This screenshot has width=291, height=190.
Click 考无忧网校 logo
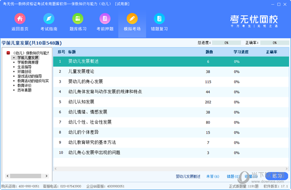click(x=254, y=21)
